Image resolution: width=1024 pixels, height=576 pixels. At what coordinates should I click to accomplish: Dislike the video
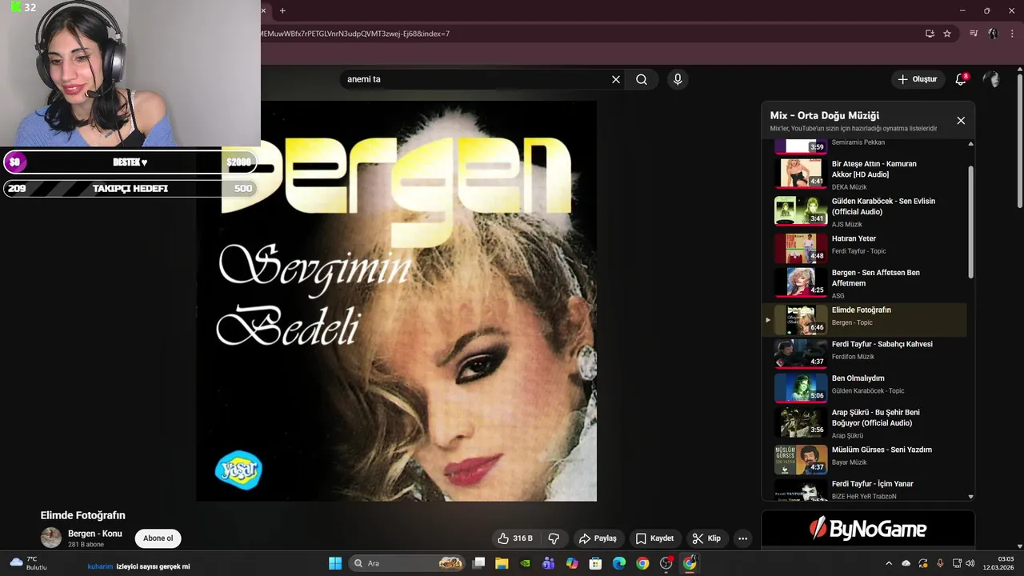click(553, 538)
